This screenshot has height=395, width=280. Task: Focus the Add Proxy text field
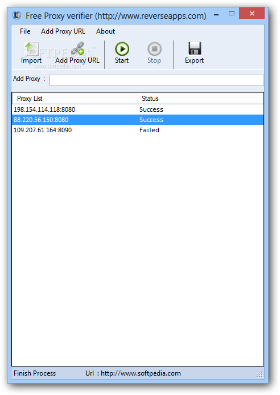(157, 80)
